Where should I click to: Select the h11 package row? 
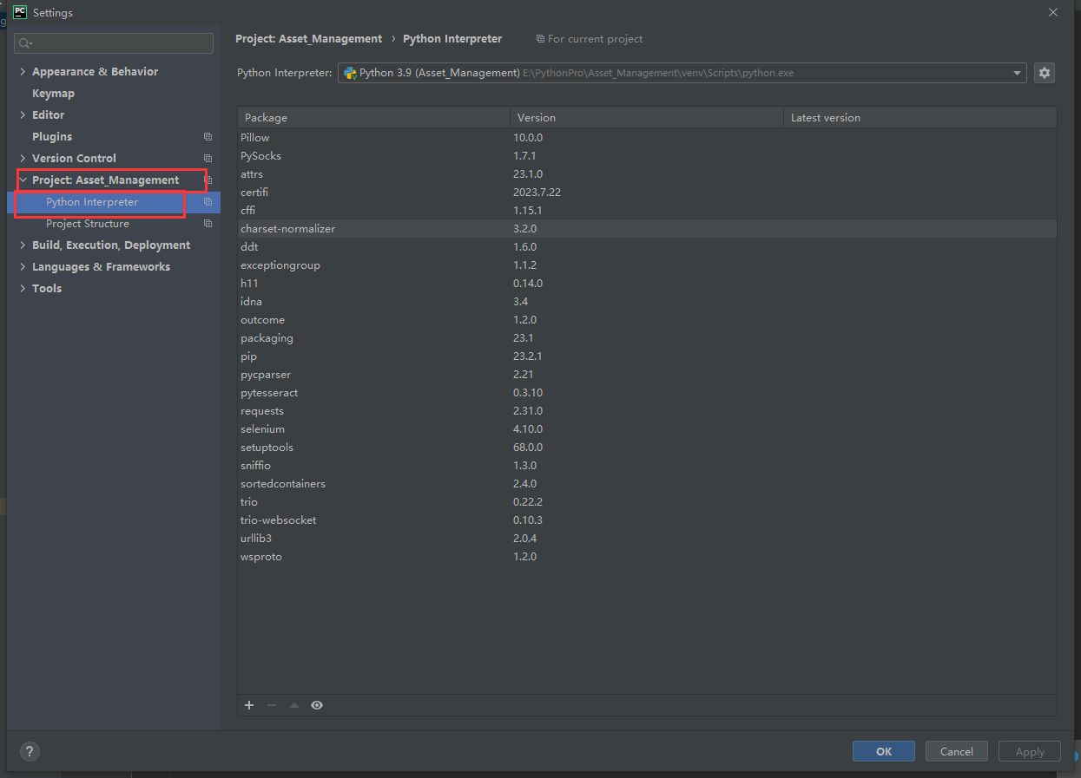pyautogui.click(x=647, y=284)
